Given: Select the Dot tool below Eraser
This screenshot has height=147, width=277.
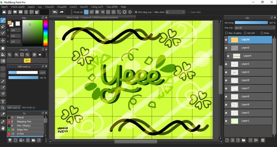Looking at the screenshot, I should pyautogui.click(x=3, y=33).
